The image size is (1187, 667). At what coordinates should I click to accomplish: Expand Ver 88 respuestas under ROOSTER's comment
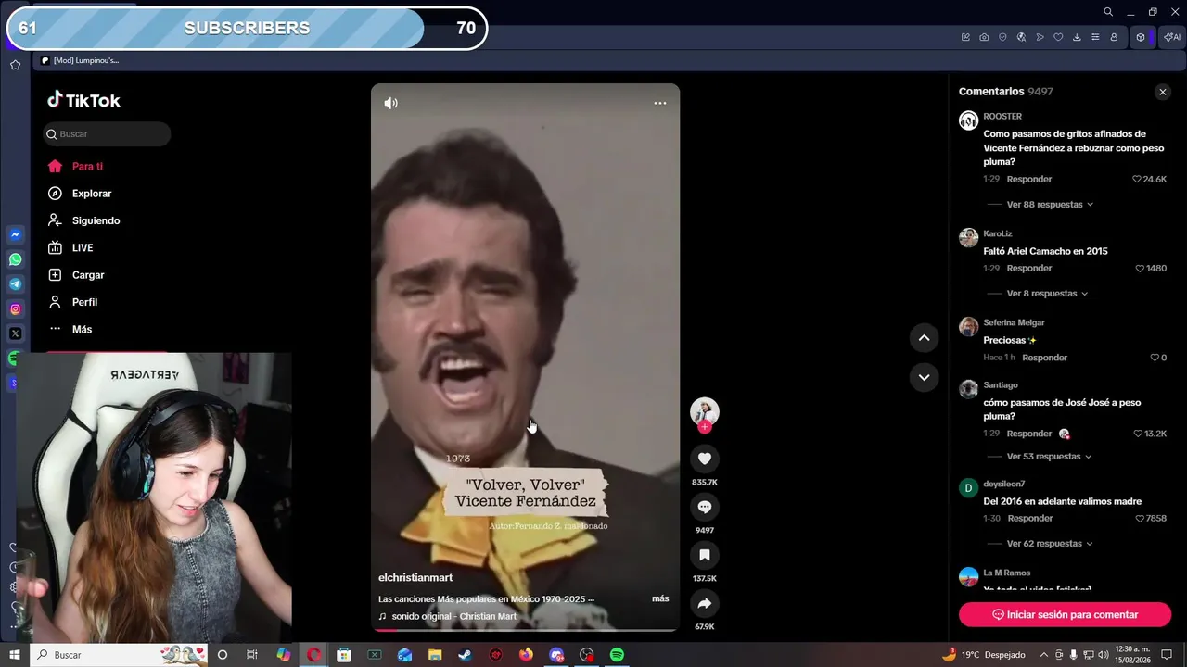pos(1050,204)
